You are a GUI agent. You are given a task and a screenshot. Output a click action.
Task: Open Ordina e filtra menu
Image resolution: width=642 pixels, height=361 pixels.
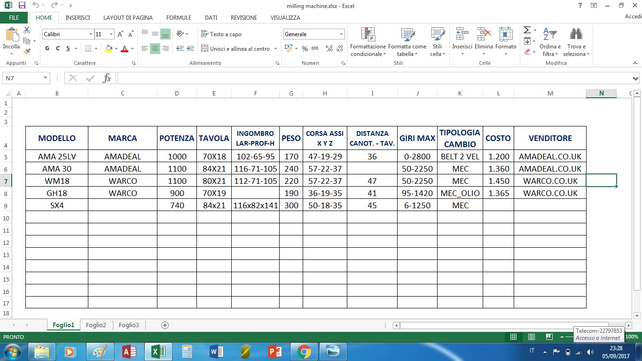click(x=550, y=42)
